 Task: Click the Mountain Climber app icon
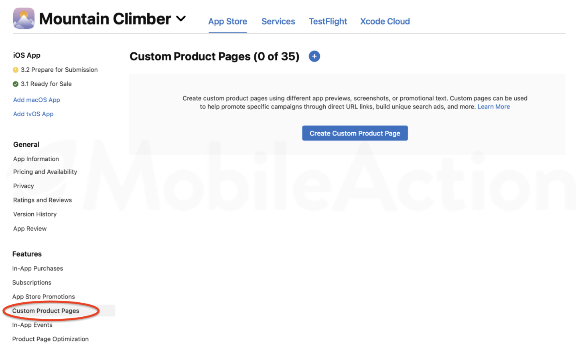(24, 18)
